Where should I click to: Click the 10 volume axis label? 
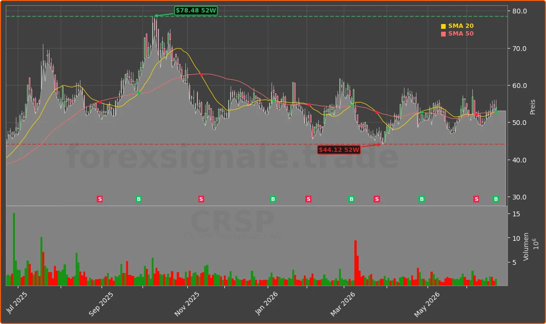pos(516,238)
